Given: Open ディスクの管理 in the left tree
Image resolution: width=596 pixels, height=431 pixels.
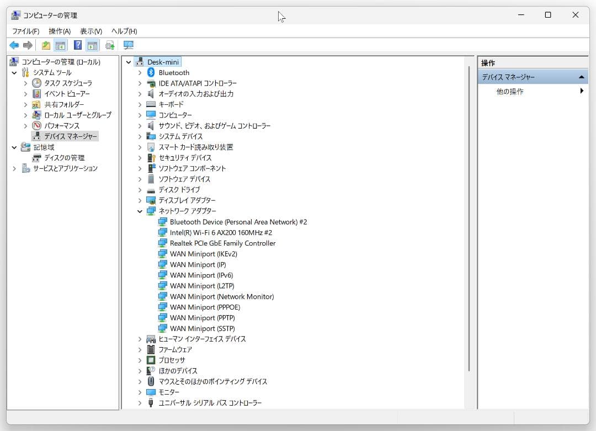Looking at the screenshot, I should click(64, 158).
